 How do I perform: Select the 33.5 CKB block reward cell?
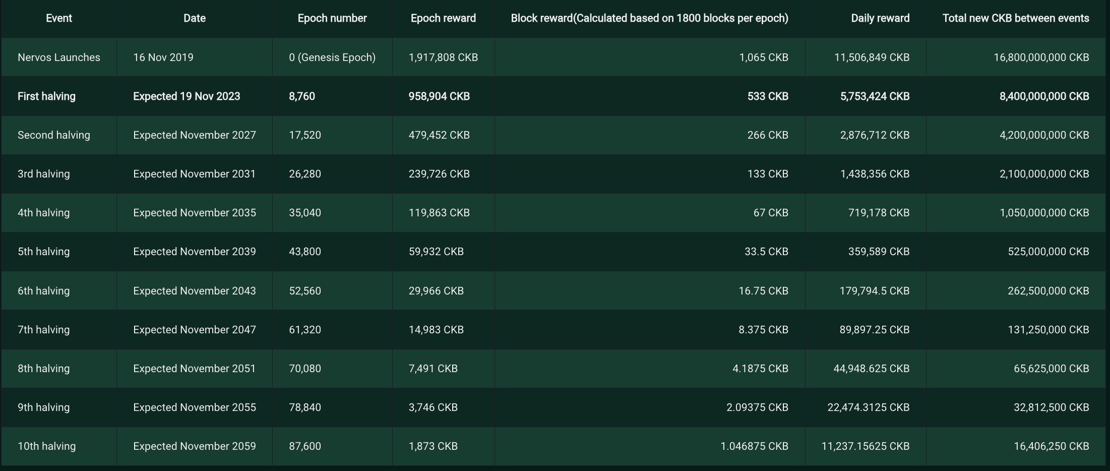(766, 252)
